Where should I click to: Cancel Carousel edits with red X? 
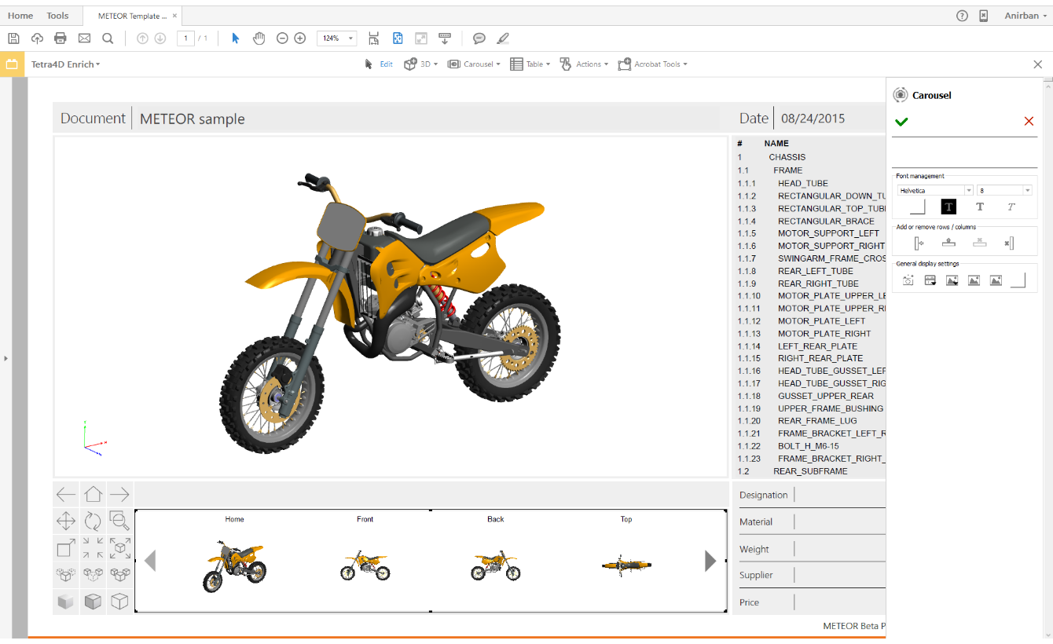pos(1029,122)
